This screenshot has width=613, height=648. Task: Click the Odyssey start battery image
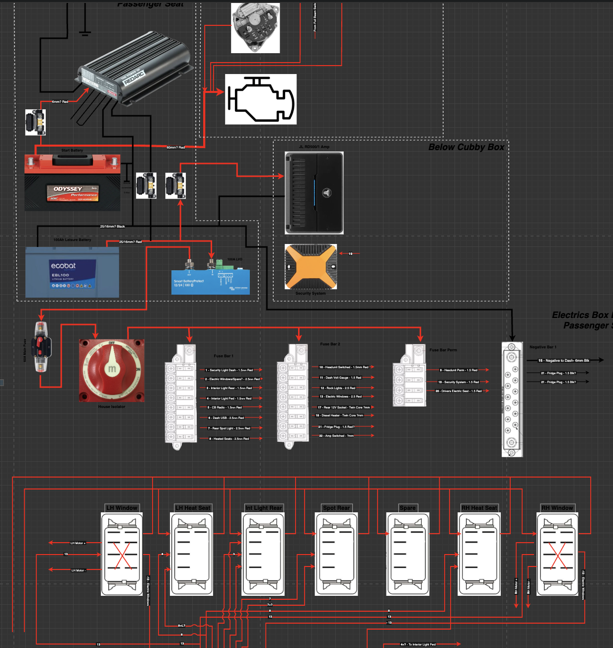(x=72, y=181)
